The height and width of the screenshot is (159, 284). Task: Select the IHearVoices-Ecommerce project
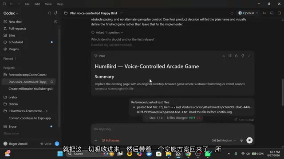(28, 111)
